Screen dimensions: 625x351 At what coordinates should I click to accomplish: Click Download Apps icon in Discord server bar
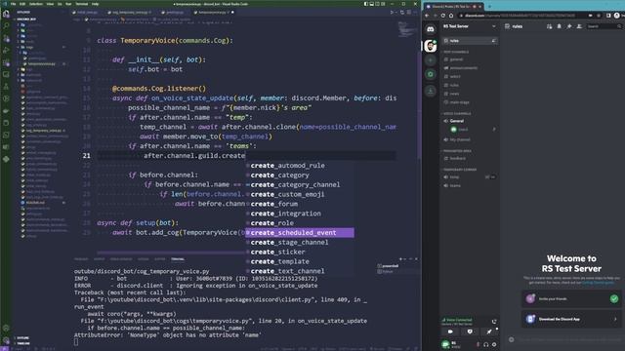[x=431, y=91]
